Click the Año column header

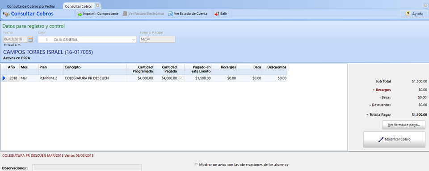[x=13, y=69]
